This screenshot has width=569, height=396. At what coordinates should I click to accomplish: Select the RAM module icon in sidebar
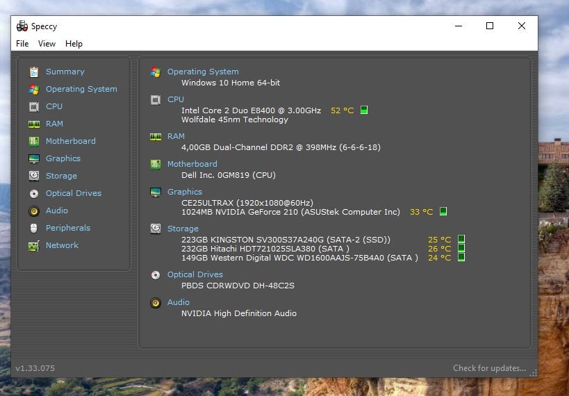[33, 124]
